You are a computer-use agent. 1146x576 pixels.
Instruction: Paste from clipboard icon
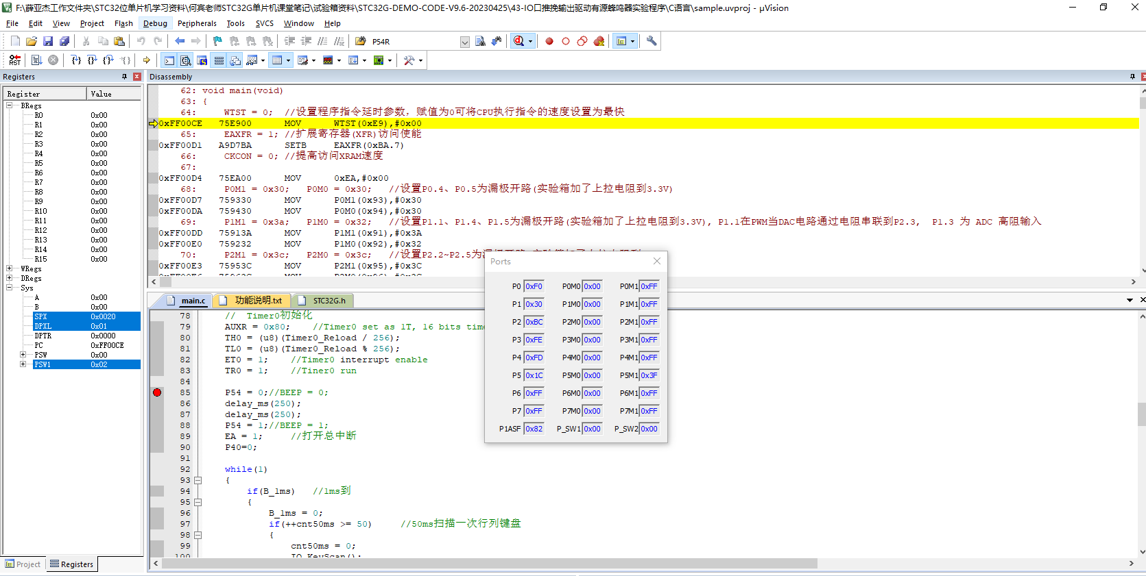point(119,41)
